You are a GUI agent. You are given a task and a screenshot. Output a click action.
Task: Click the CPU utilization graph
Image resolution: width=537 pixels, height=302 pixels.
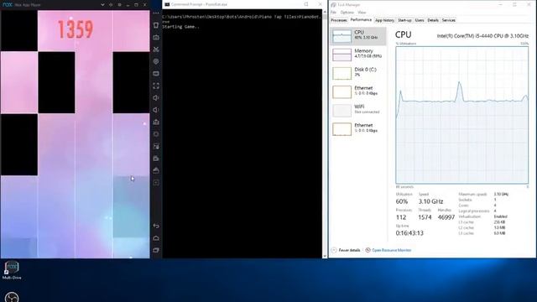(x=462, y=115)
